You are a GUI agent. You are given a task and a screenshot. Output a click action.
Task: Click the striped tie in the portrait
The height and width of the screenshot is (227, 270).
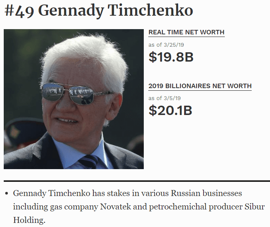click(x=89, y=162)
